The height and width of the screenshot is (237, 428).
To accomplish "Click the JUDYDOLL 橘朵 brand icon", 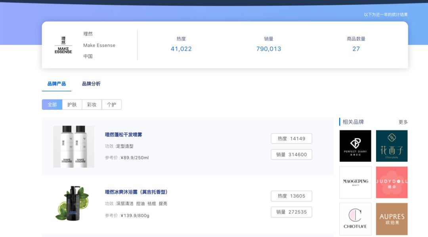I will 392,182.
